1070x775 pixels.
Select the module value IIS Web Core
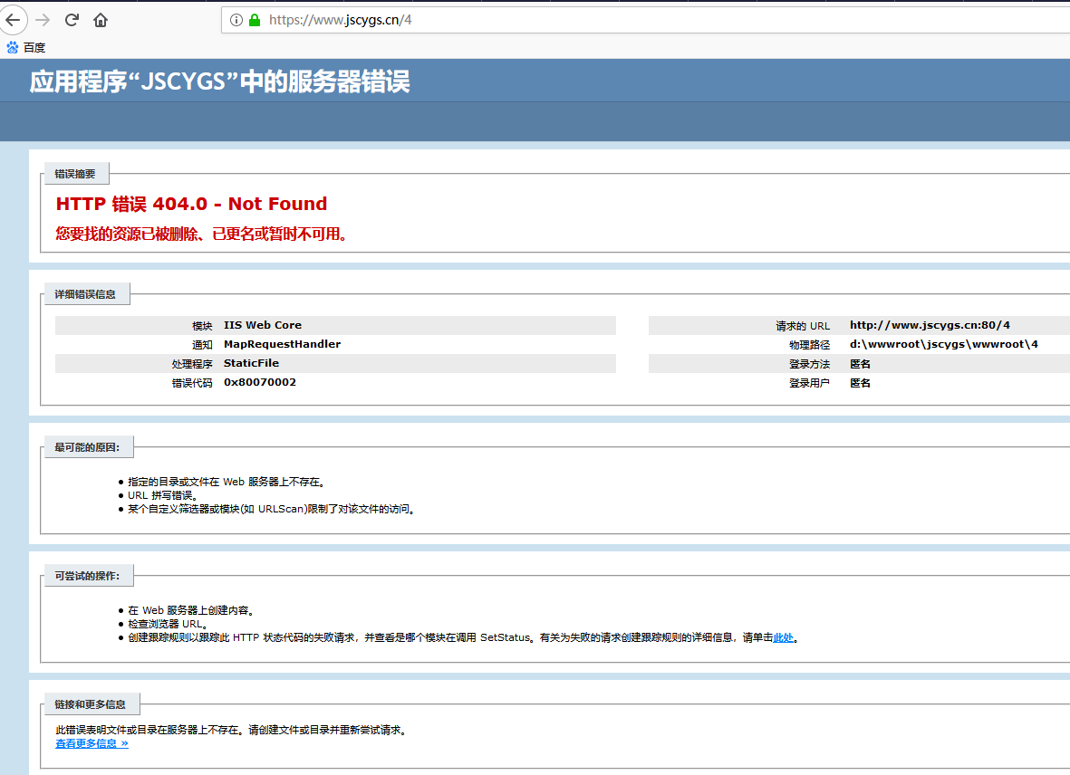pos(263,325)
